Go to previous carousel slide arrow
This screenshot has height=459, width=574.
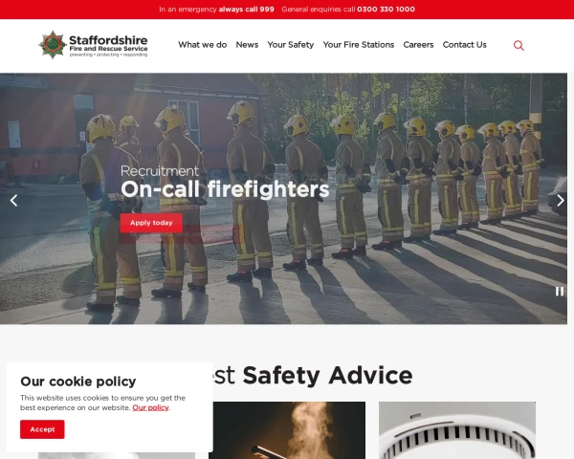(14, 200)
